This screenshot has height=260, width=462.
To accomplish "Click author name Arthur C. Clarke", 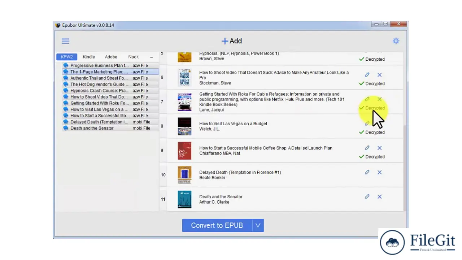I will [x=214, y=202].
